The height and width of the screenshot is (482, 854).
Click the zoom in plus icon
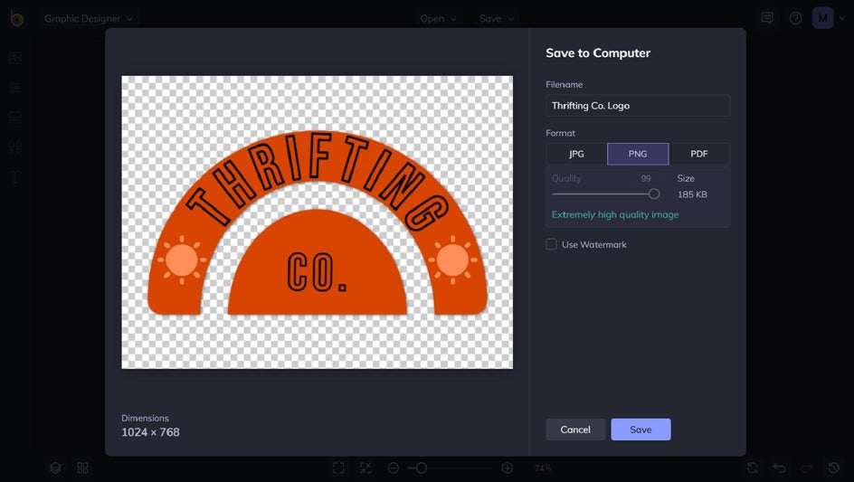[508, 468]
